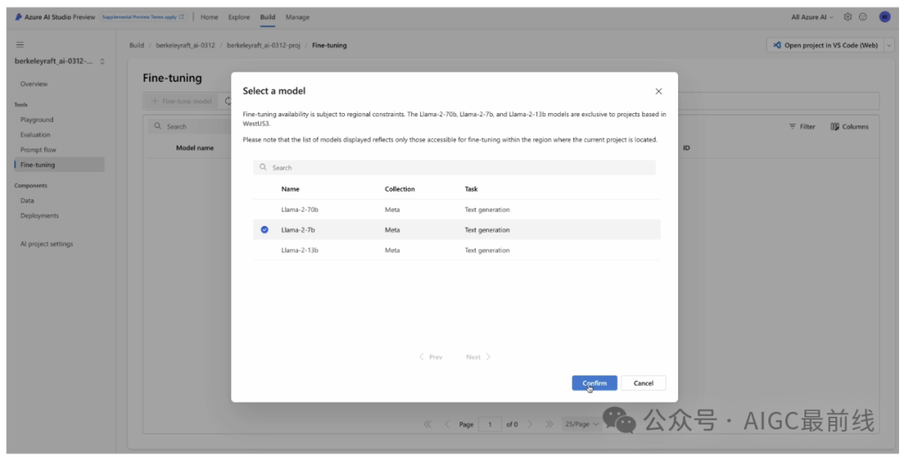Click the model Search field in dialog

[x=455, y=167]
